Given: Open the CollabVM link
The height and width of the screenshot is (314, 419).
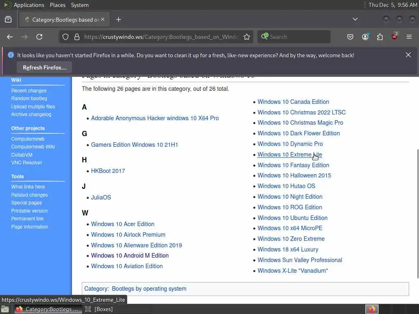Looking at the screenshot, I should click(x=22, y=155).
